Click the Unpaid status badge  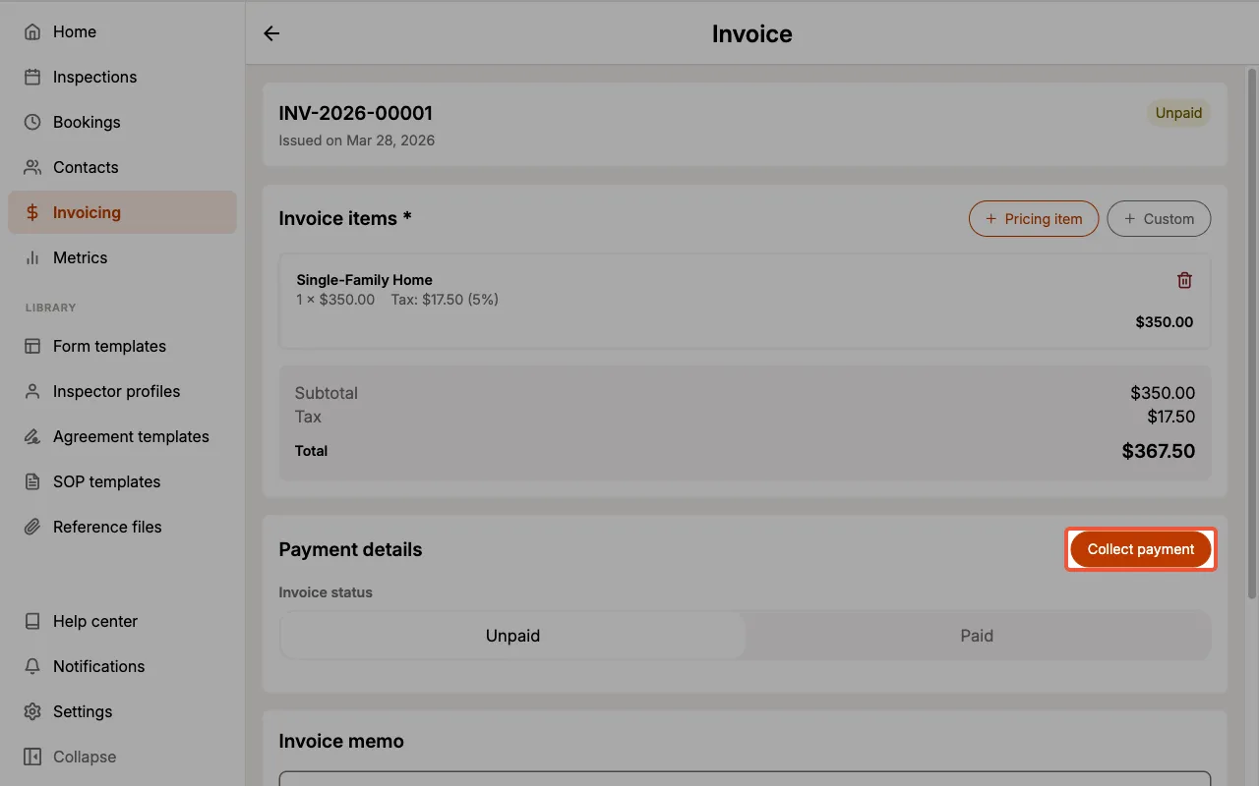pyautogui.click(x=1178, y=113)
